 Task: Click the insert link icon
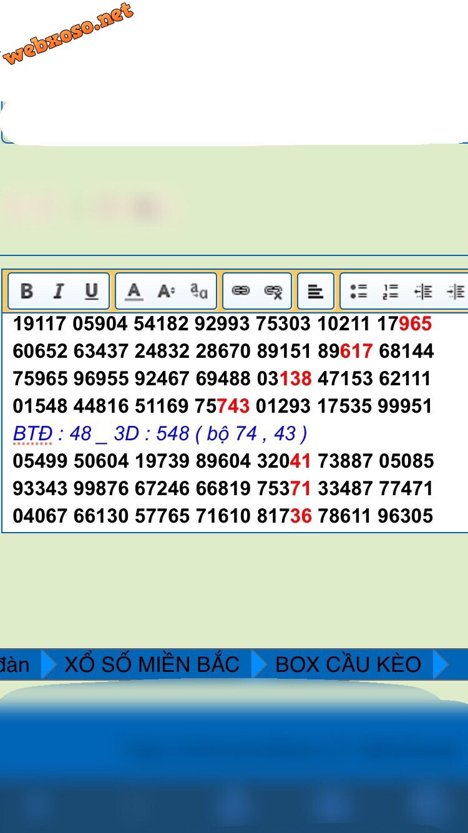(x=241, y=291)
